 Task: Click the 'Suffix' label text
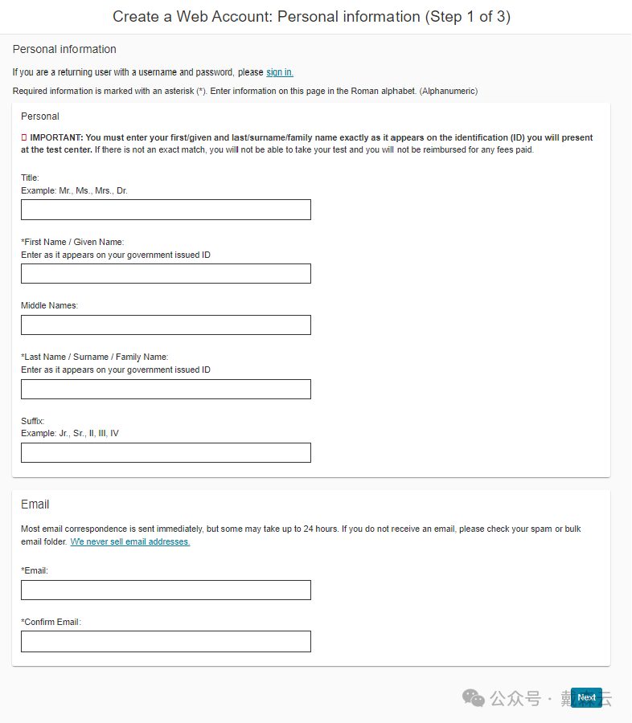coord(32,421)
